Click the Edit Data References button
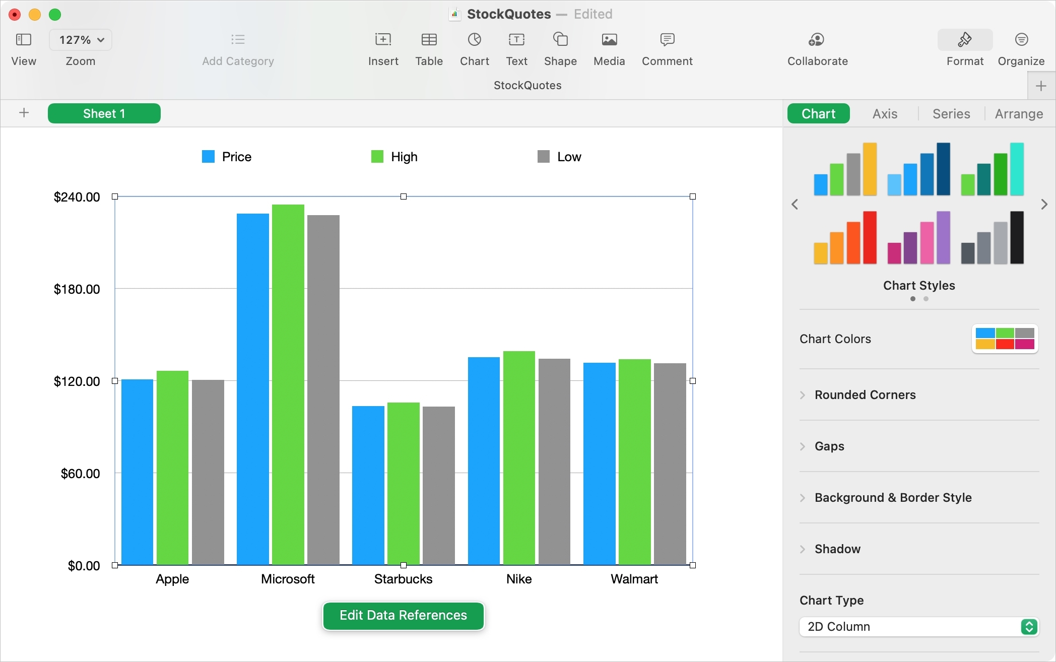The width and height of the screenshot is (1056, 662). coord(403,615)
